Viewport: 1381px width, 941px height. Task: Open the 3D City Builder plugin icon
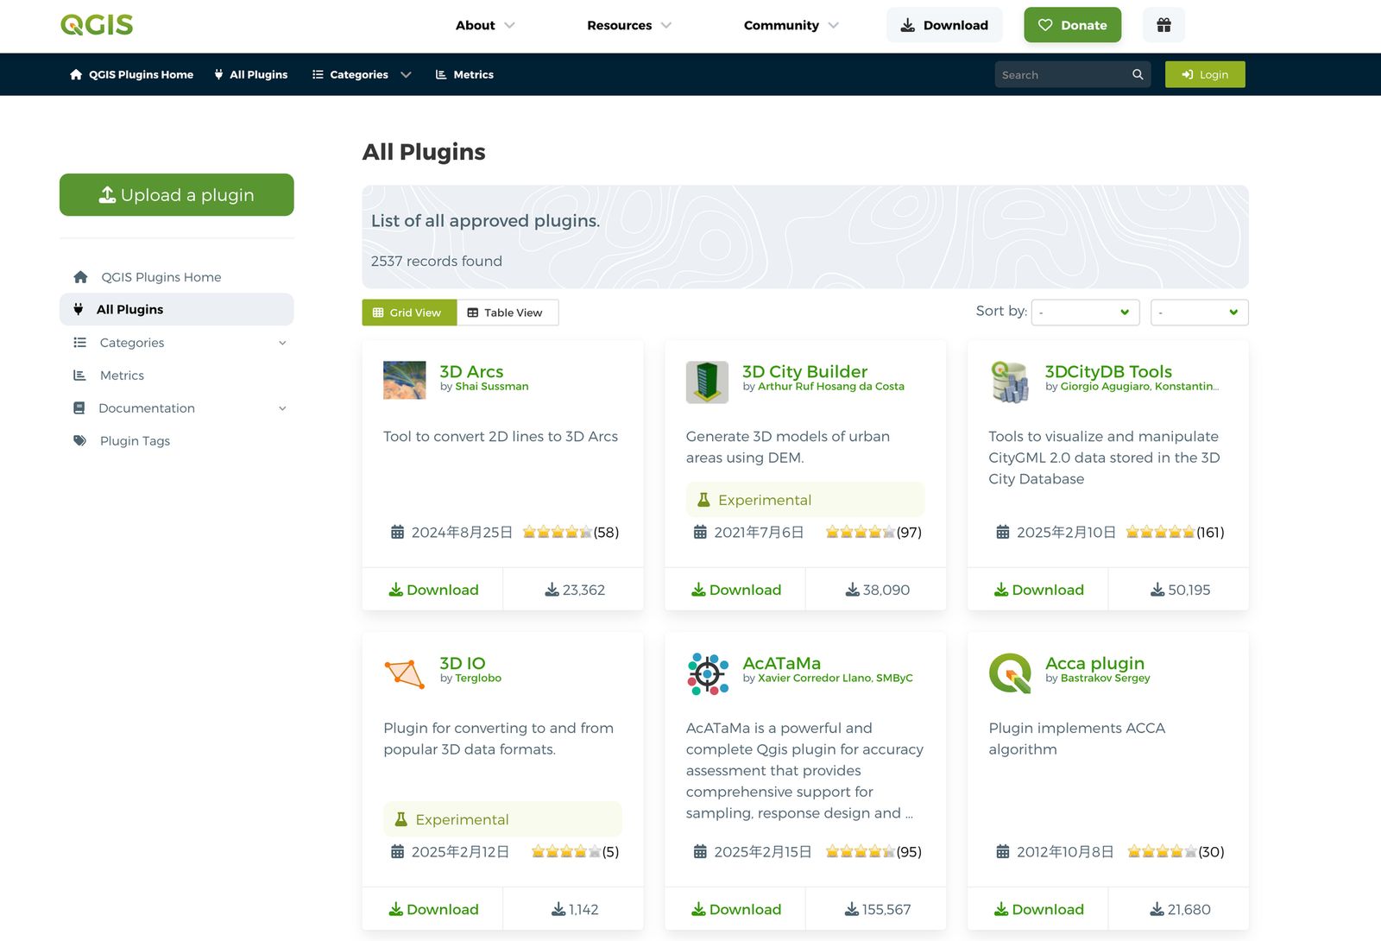[708, 382]
